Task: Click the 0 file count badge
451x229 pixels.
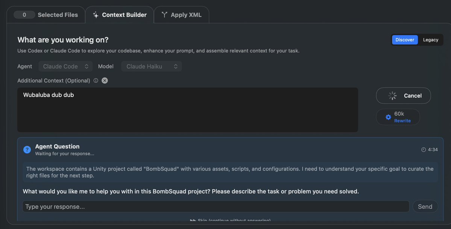Action: click(24, 15)
